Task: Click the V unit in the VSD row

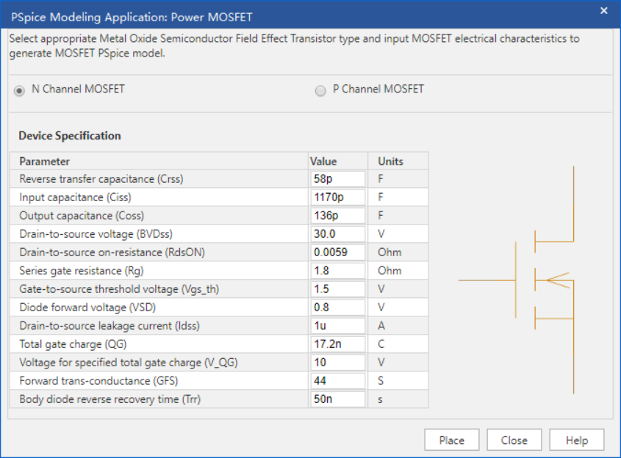Action: [381, 308]
